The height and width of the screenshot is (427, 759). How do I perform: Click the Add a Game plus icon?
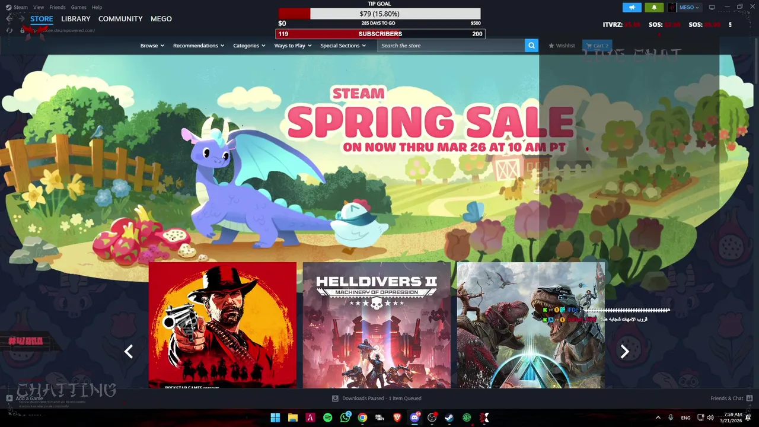pyautogui.click(x=9, y=399)
